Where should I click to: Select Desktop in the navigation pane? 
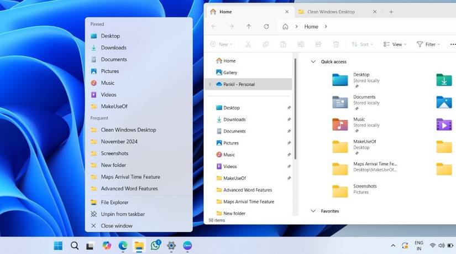pyautogui.click(x=249, y=108)
